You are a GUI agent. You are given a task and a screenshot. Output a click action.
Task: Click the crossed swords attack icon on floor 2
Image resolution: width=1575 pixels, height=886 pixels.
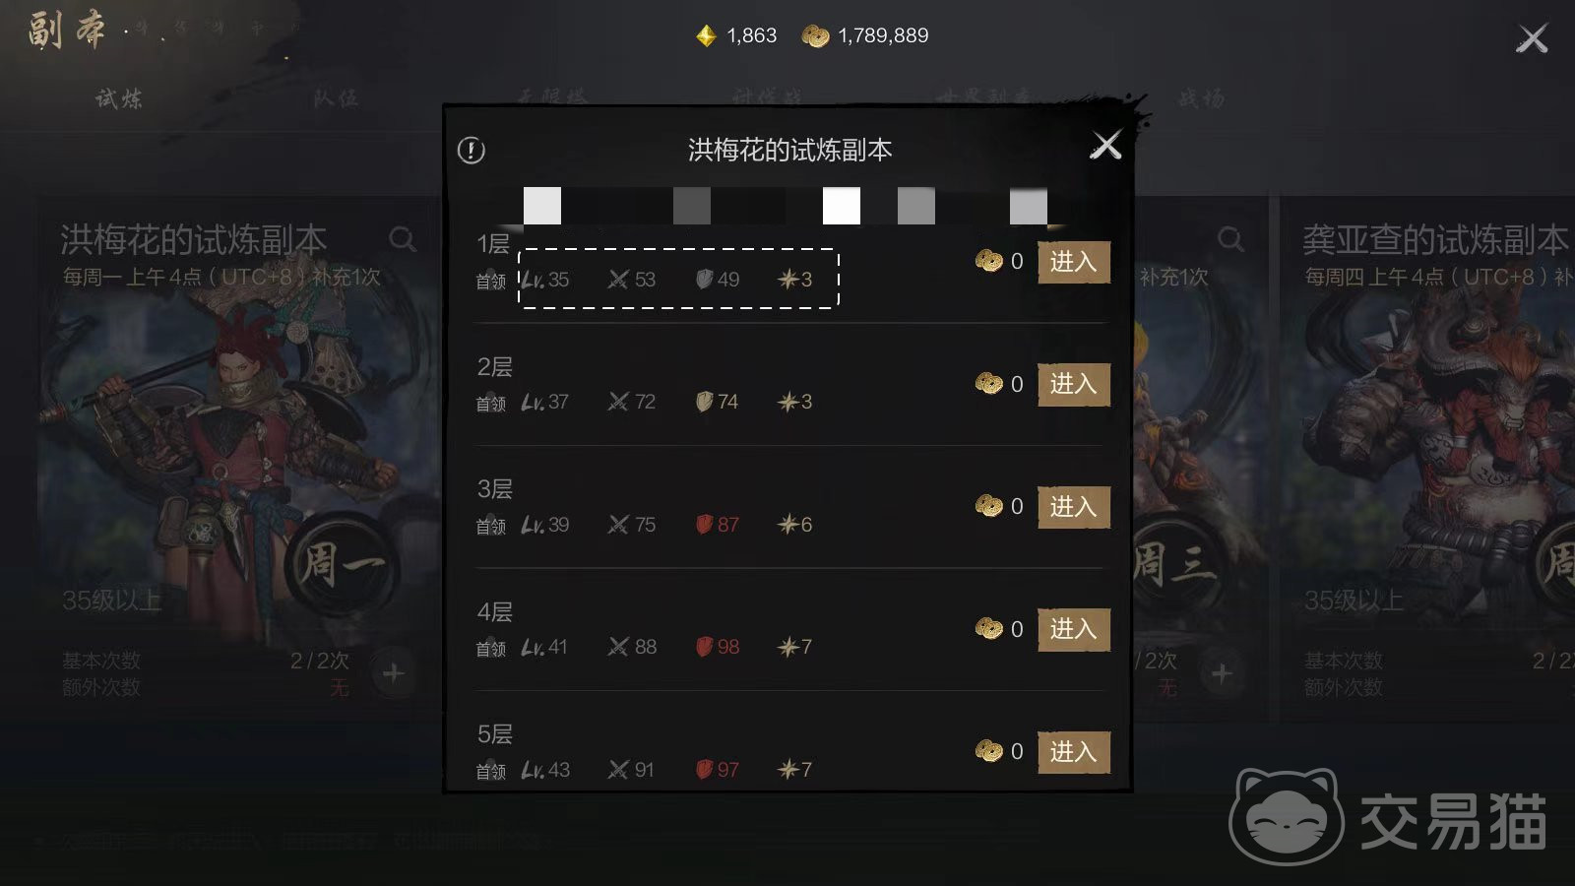[x=618, y=402]
